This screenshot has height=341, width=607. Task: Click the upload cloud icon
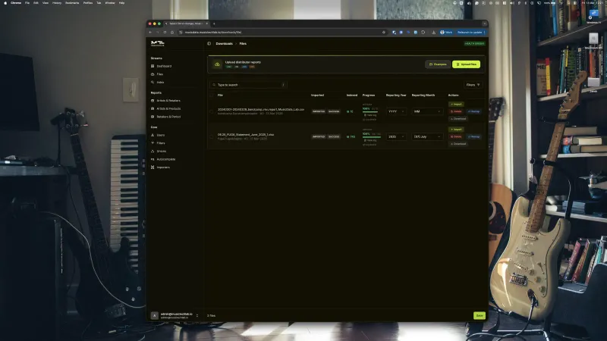[x=217, y=64]
